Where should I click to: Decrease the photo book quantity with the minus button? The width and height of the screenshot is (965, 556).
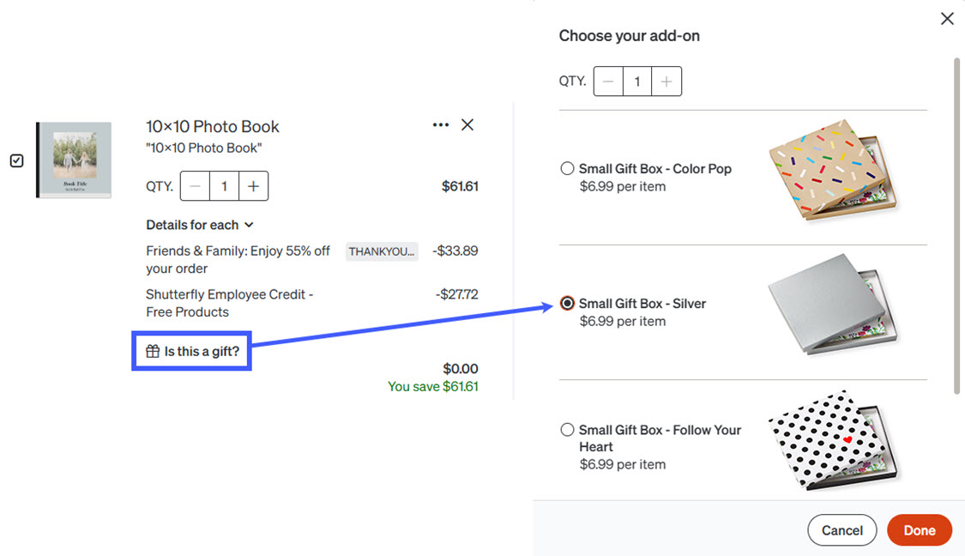click(195, 186)
